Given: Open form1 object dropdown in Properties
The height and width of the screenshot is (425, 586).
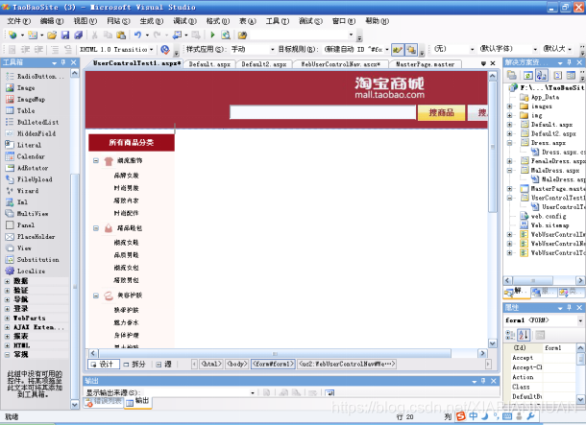Looking at the screenshot, I should 580,320.
